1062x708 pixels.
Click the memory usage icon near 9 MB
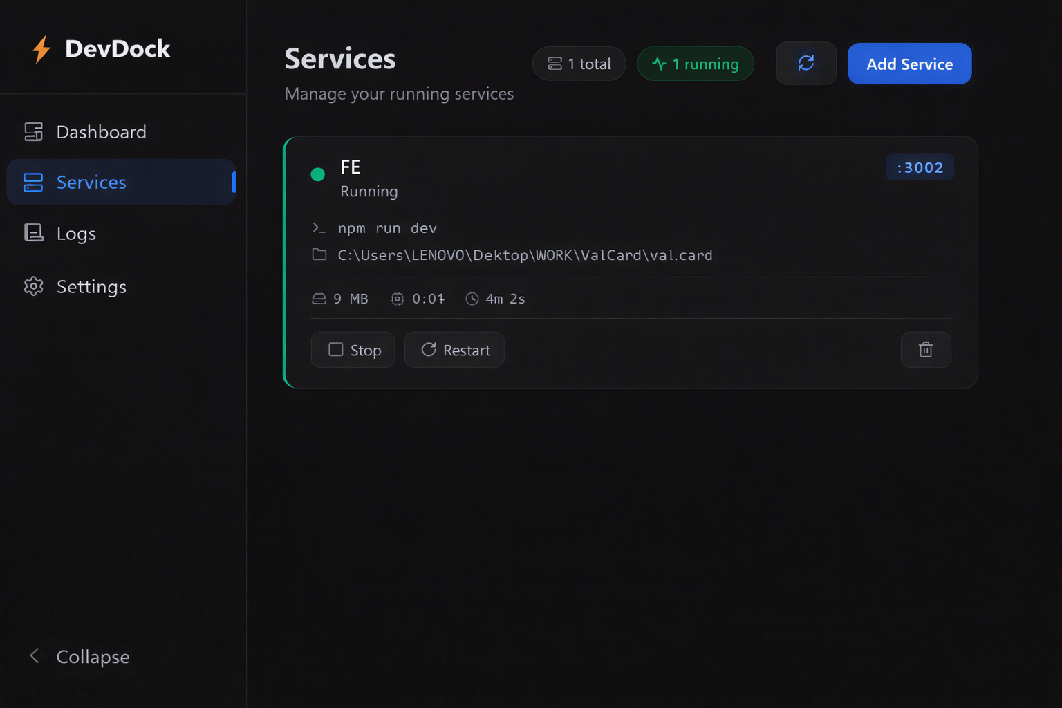click(319, 299)
